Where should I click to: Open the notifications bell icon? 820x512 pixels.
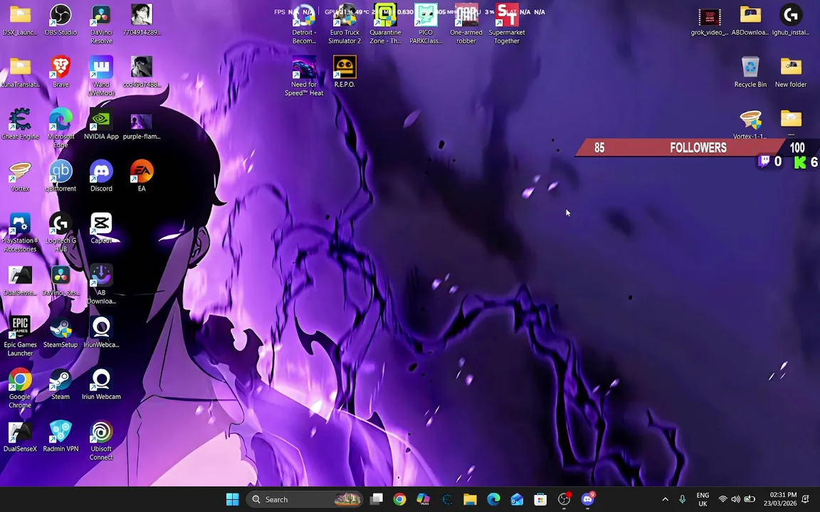806,499
